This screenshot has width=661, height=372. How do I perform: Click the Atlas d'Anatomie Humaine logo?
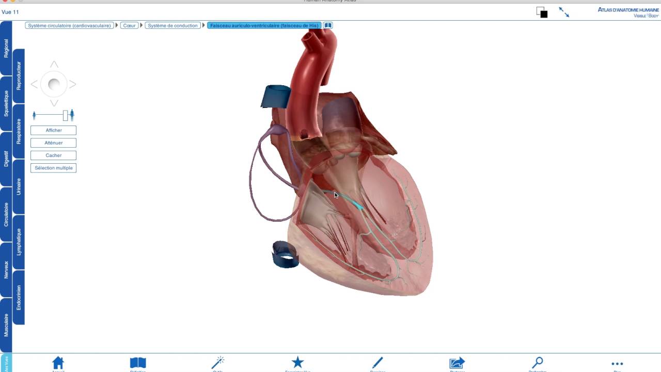click(x=628, y=12)
